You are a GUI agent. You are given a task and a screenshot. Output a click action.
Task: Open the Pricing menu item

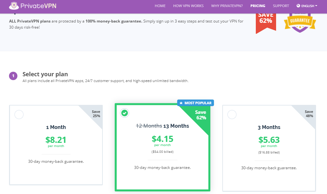(x=258, y=6)
